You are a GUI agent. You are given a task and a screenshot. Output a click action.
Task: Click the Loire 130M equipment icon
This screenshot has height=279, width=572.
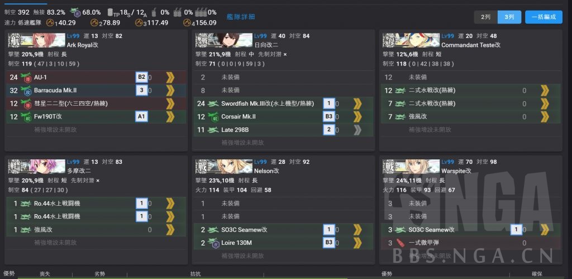point(213,243)
